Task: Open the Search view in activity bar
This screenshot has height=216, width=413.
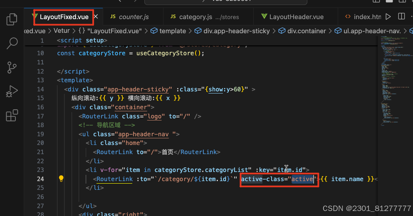Action: [x=12, y=43]
